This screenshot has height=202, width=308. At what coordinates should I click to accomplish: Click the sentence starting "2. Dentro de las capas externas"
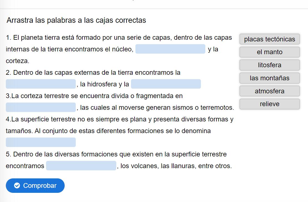[x=93, y=73]
